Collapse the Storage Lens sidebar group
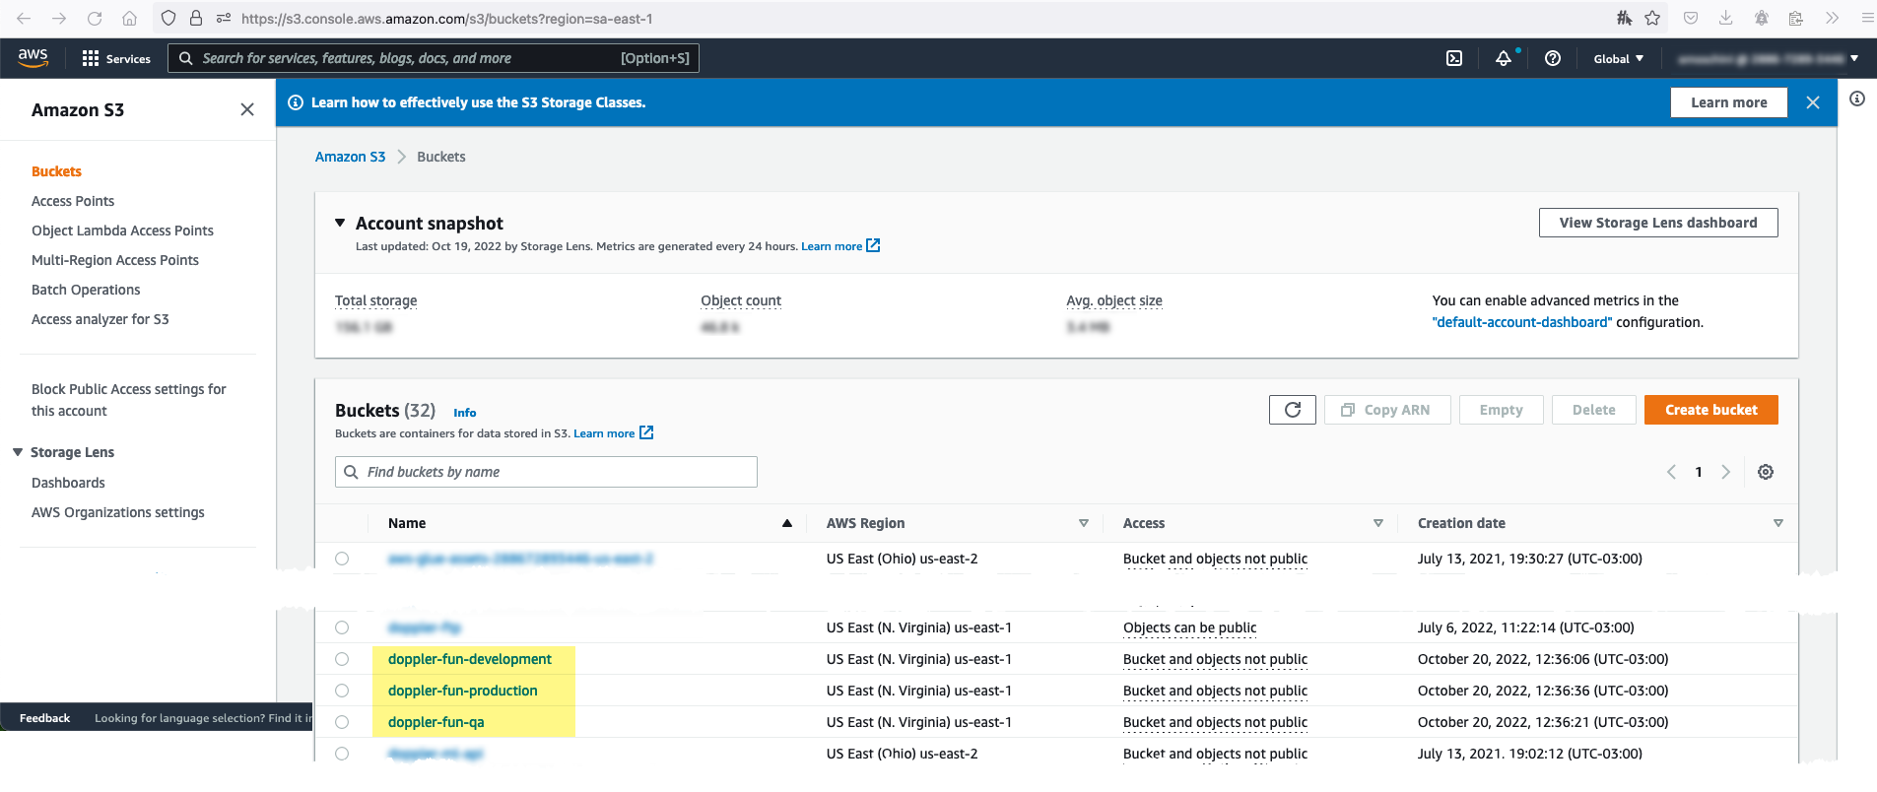1877x792 pixels. [x=18, y=452]
